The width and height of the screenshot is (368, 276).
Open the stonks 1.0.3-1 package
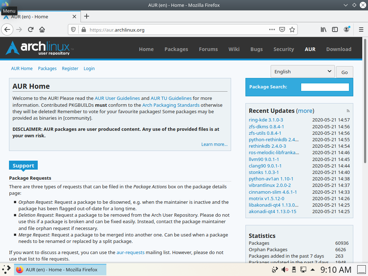264,172
